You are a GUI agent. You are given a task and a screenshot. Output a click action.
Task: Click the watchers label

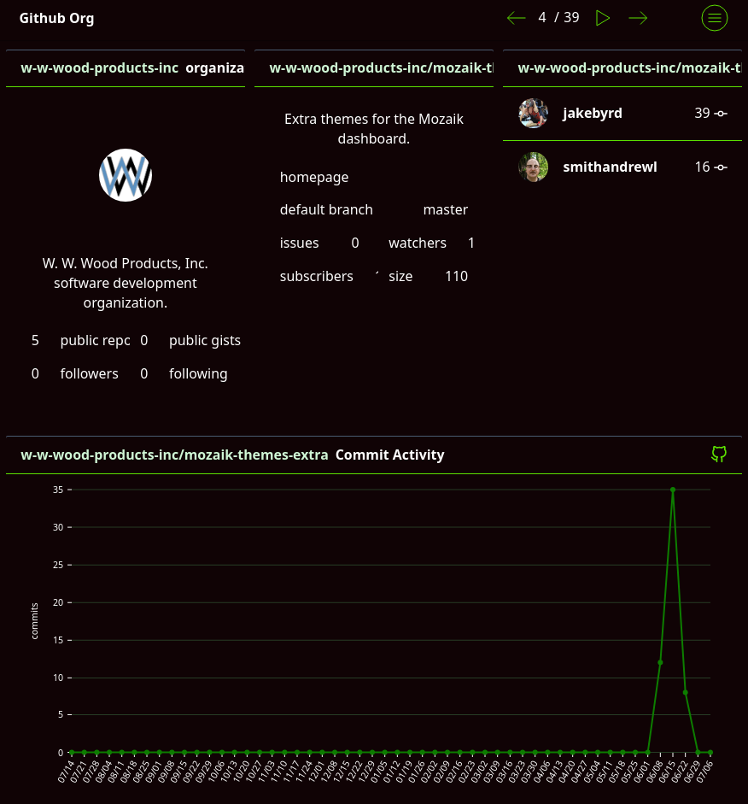418,243
